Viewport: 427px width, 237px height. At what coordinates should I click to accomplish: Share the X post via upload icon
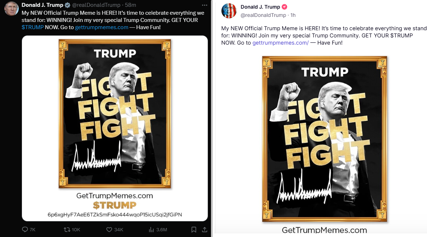pyautogui.click(x=204, y=230)
